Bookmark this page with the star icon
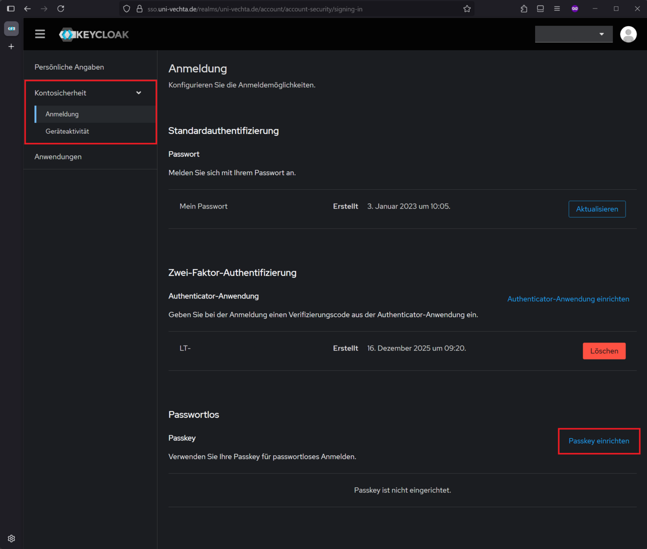This screenshot has width=647, height=549. 467,9
